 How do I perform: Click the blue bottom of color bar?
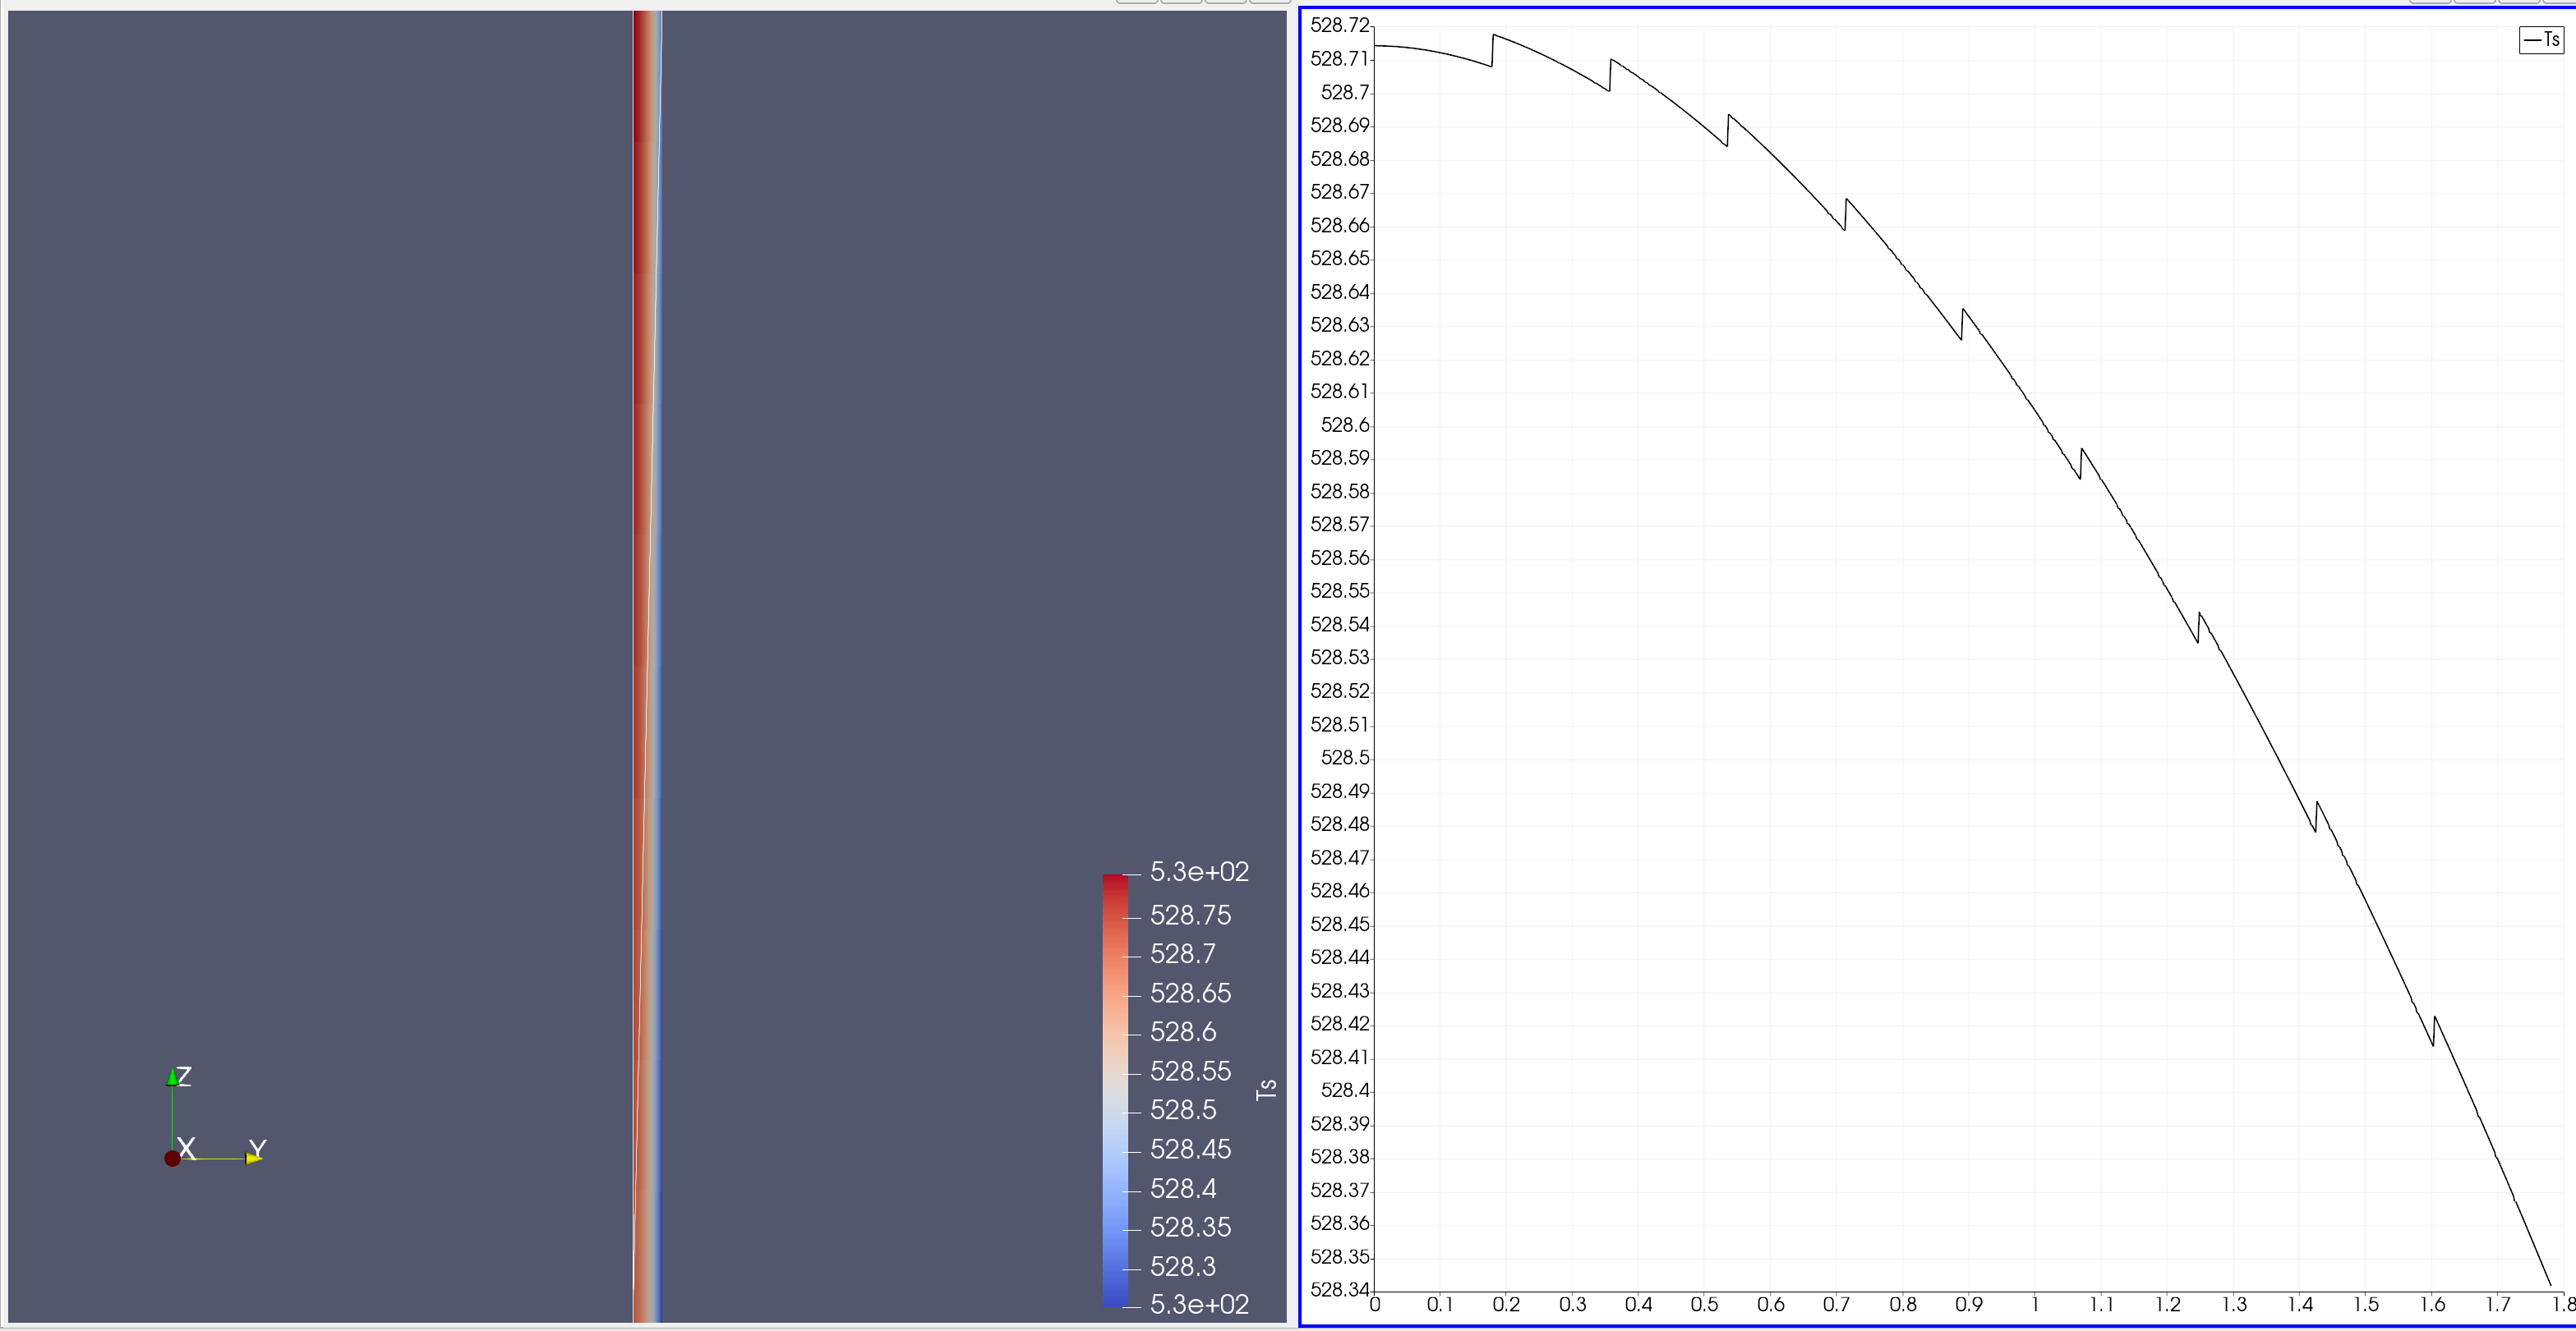tap(1114, 1297)
